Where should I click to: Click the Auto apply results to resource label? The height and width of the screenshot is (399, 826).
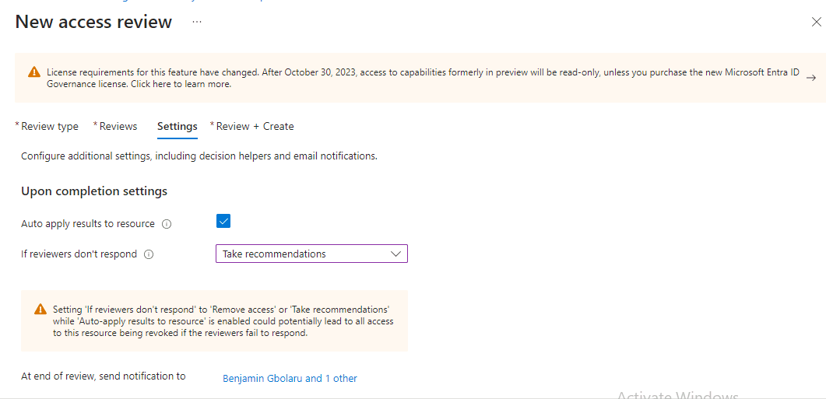coord(88,224)
